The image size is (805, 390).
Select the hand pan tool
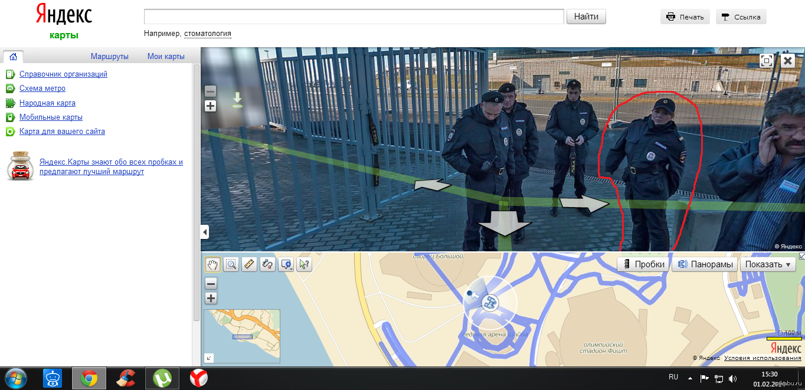tap(212, 264)
